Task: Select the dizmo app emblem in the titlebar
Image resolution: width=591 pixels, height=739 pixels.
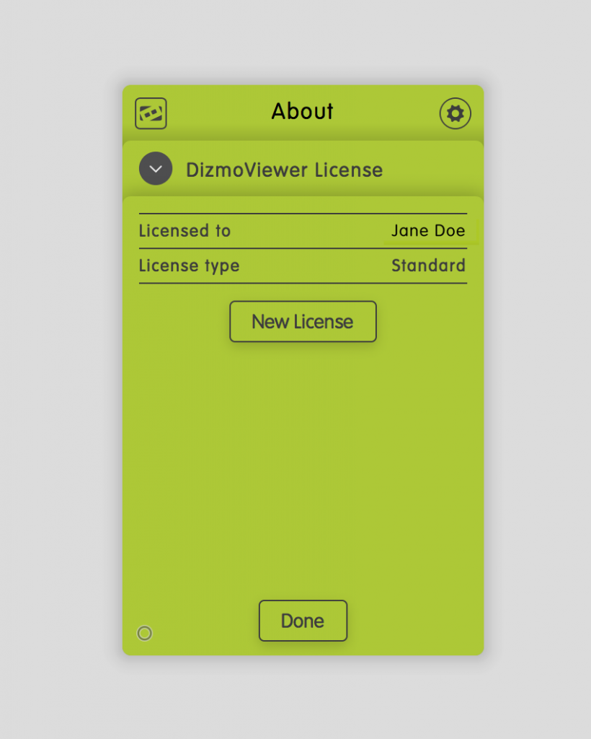Action: click(151, 113)
